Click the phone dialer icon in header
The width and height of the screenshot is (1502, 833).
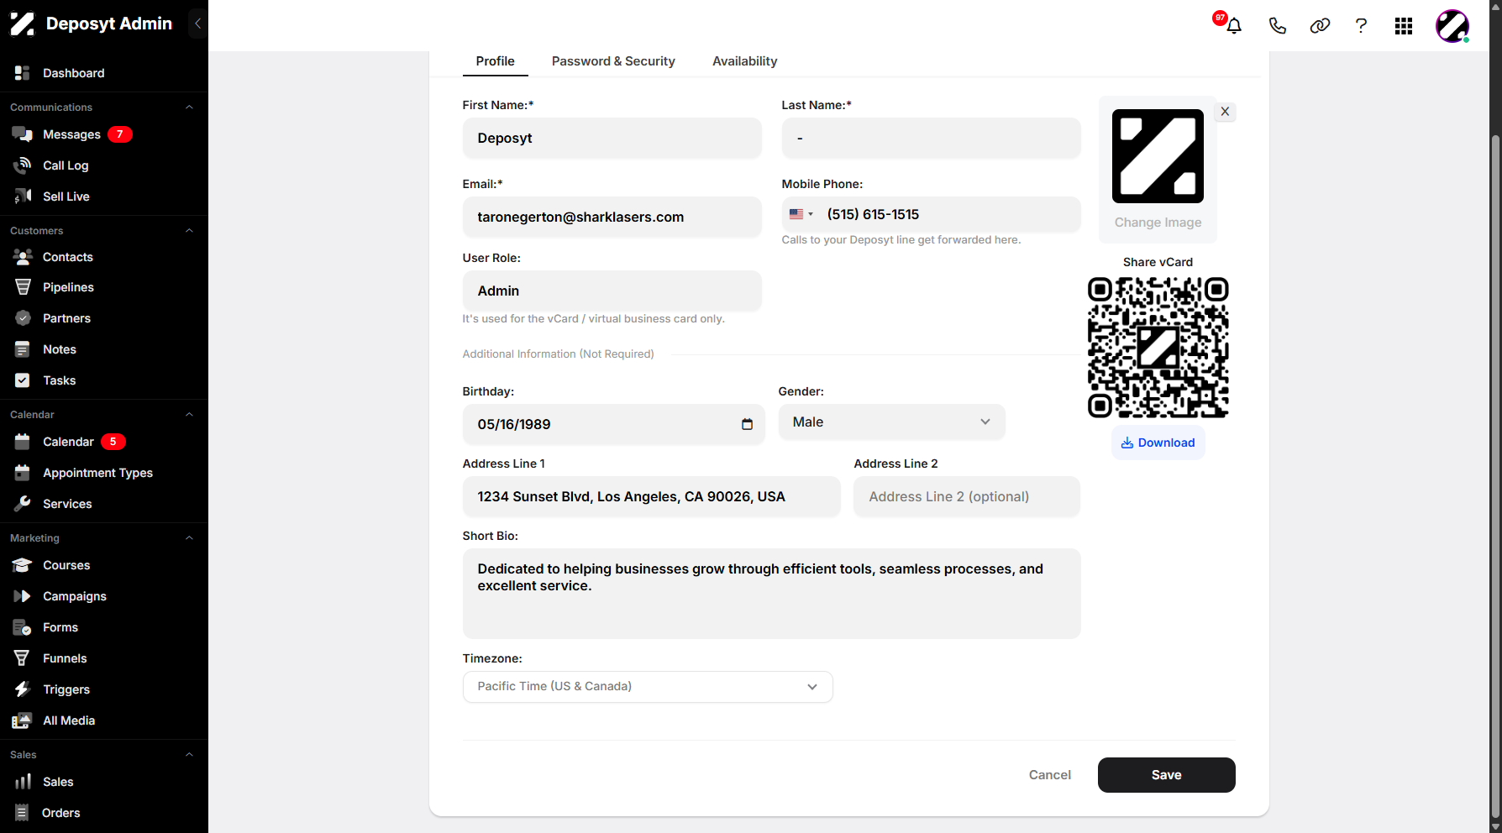1277,25
